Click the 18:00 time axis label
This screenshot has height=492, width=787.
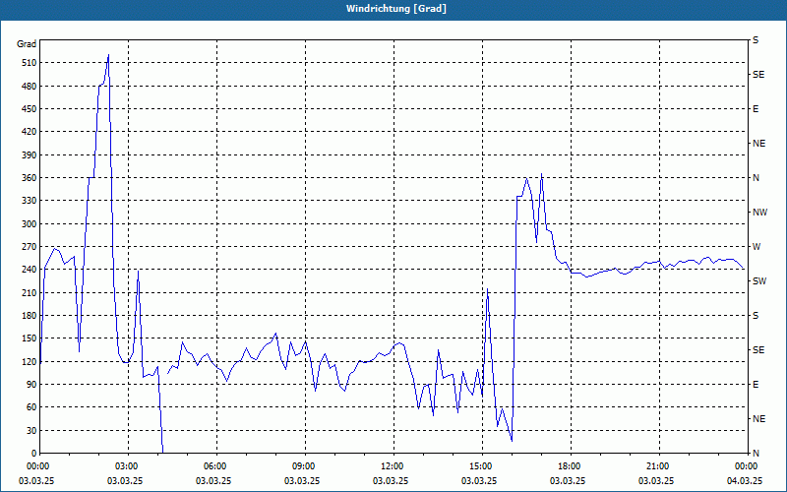coord(570,465)
